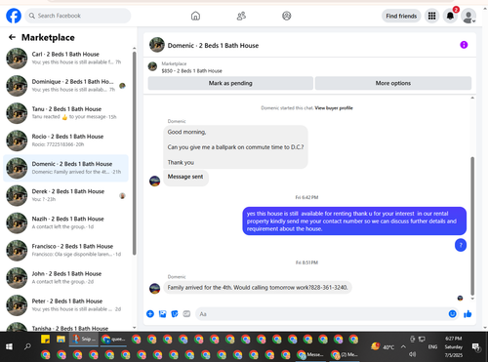The height and width of the screenshot is (362, 488).
Task: Click the chat scrollbar up arrow
Action: point(472,98)
